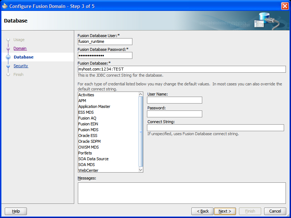Click the credential User Name field
Screen dimensions: 291x218
[175, 100]
